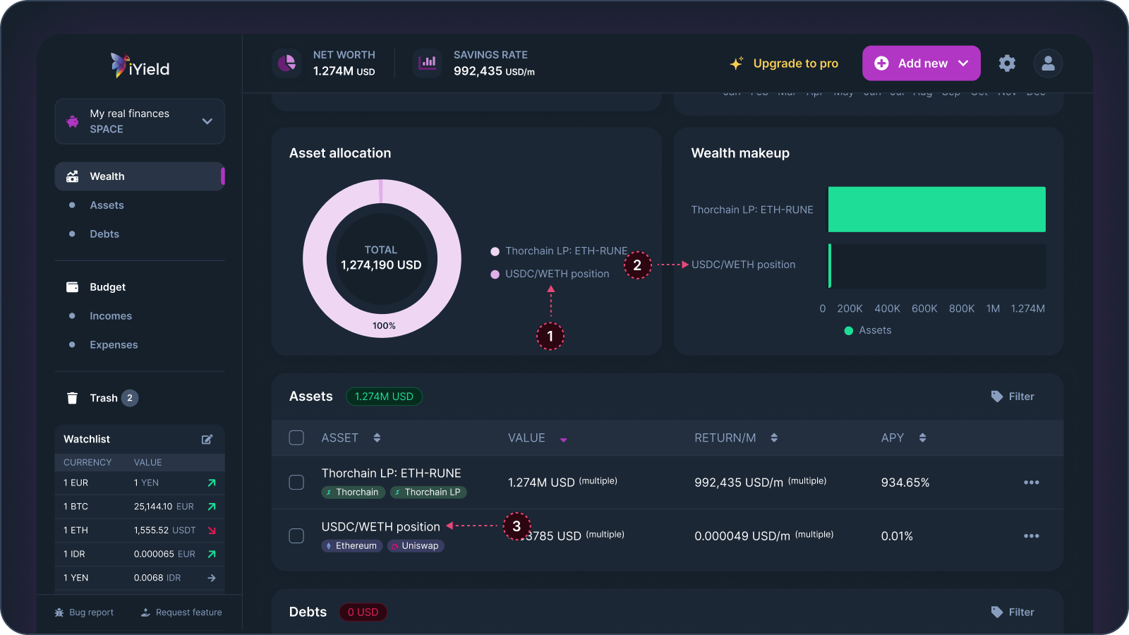Open the Expenses sidebar item
The image size is (1129, 635).
point(114,345)
